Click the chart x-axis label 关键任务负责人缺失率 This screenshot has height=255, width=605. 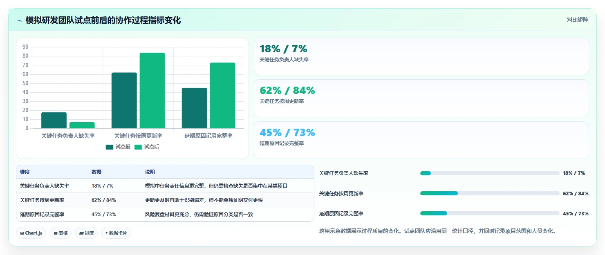click(68, 136)
